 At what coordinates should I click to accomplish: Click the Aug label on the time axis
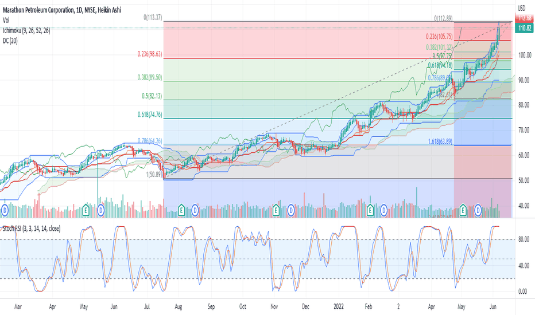178,307
